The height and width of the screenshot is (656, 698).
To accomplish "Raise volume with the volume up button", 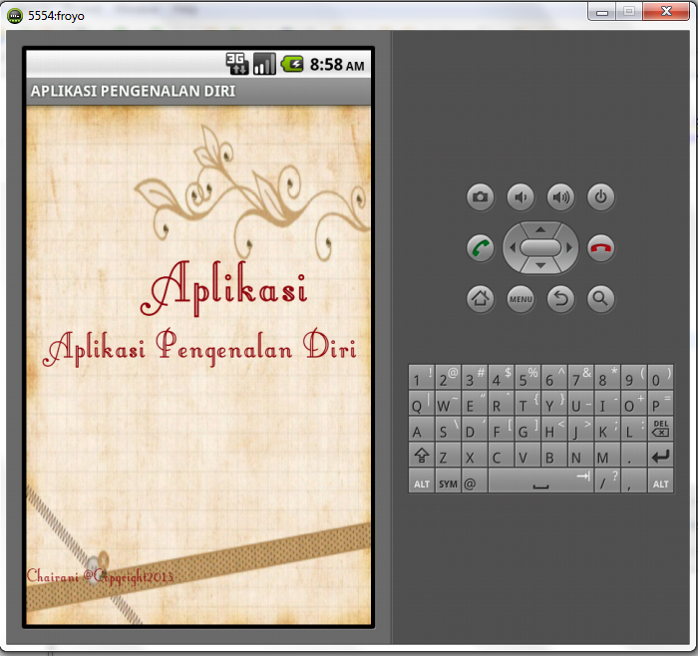I will 560,196.
